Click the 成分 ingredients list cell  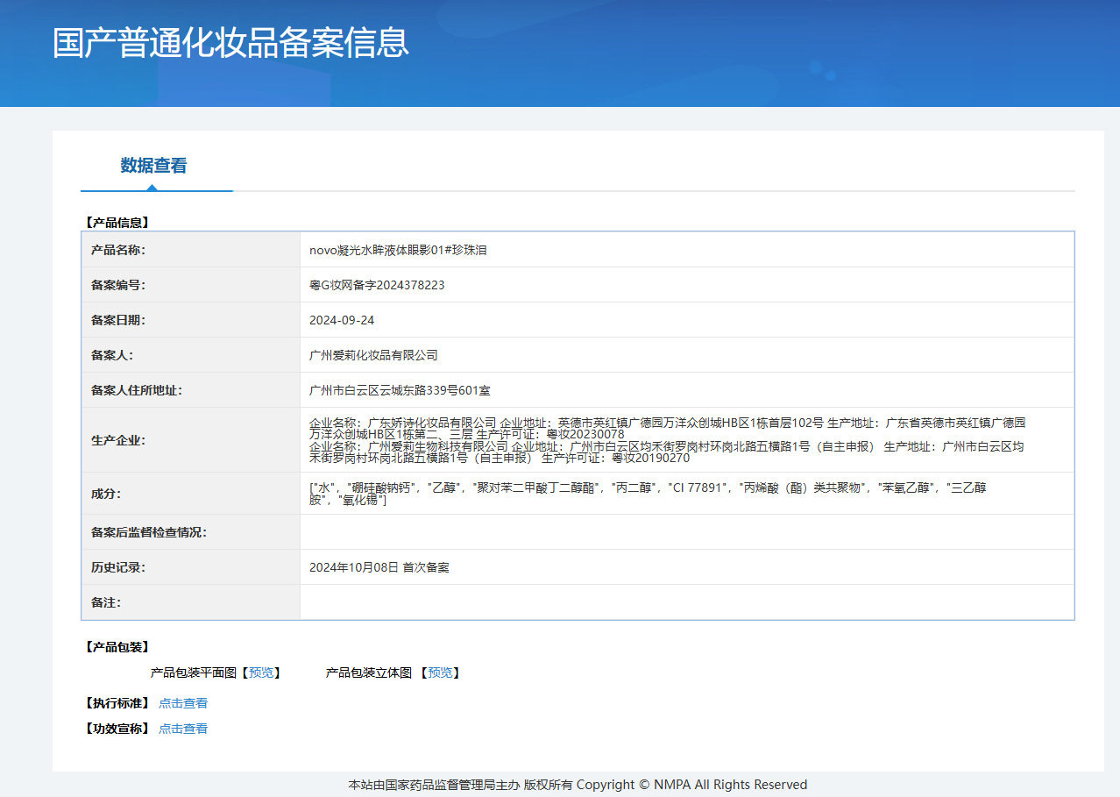(x=687, y=494)
